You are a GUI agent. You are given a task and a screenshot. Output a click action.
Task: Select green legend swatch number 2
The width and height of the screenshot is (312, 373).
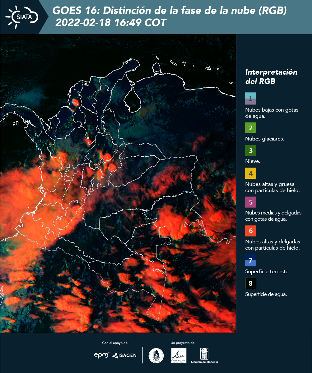click(x=251, y=128)
